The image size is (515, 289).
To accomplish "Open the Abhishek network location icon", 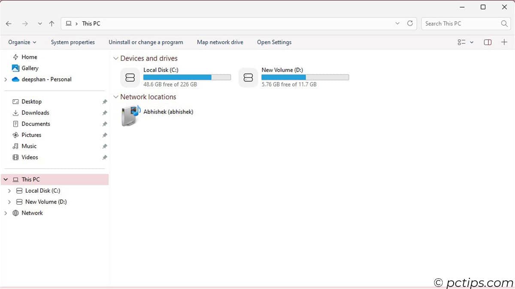I will [x=130, y=116].
